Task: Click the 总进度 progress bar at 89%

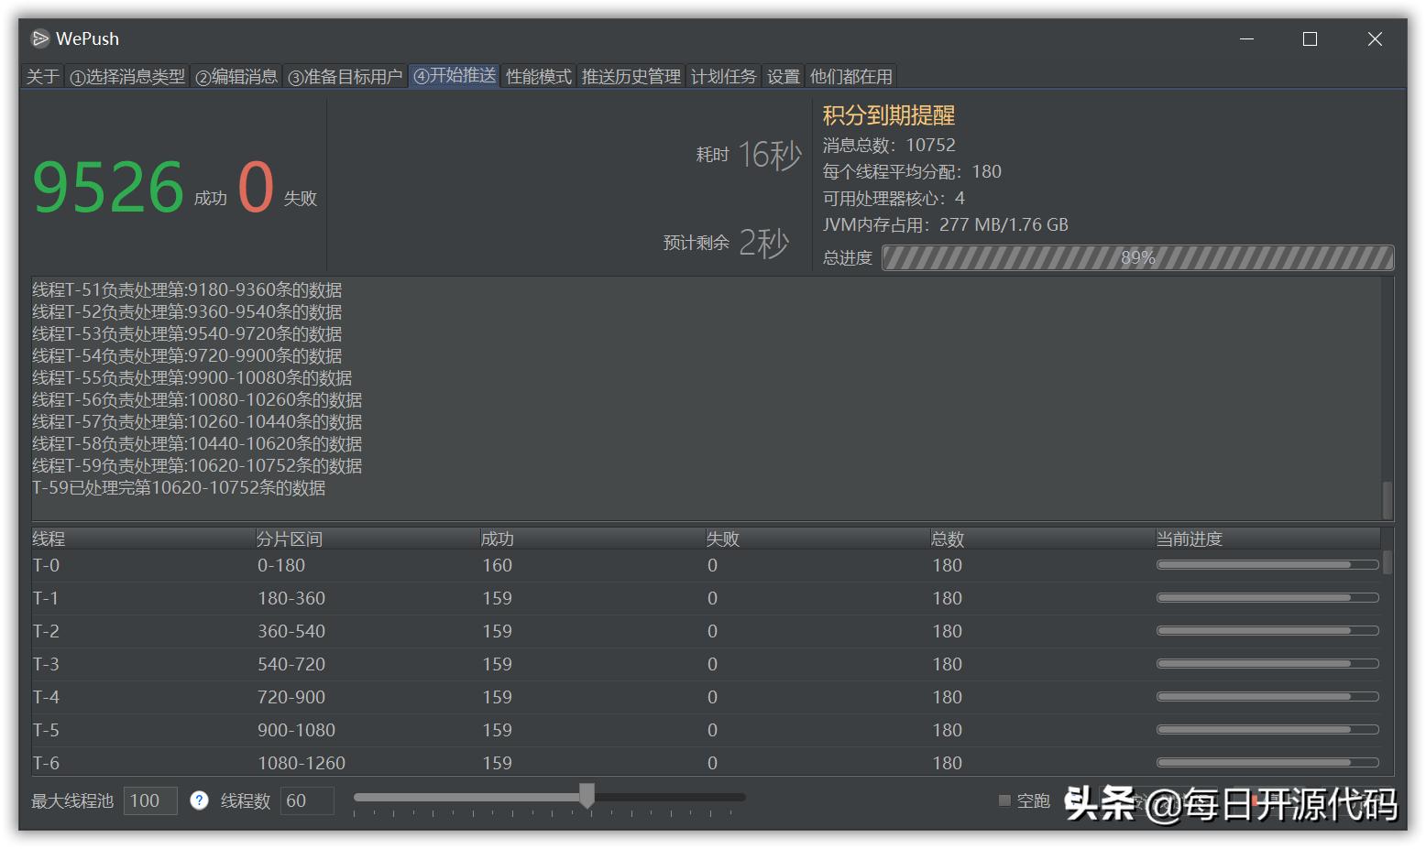Action: [1136, 257]
